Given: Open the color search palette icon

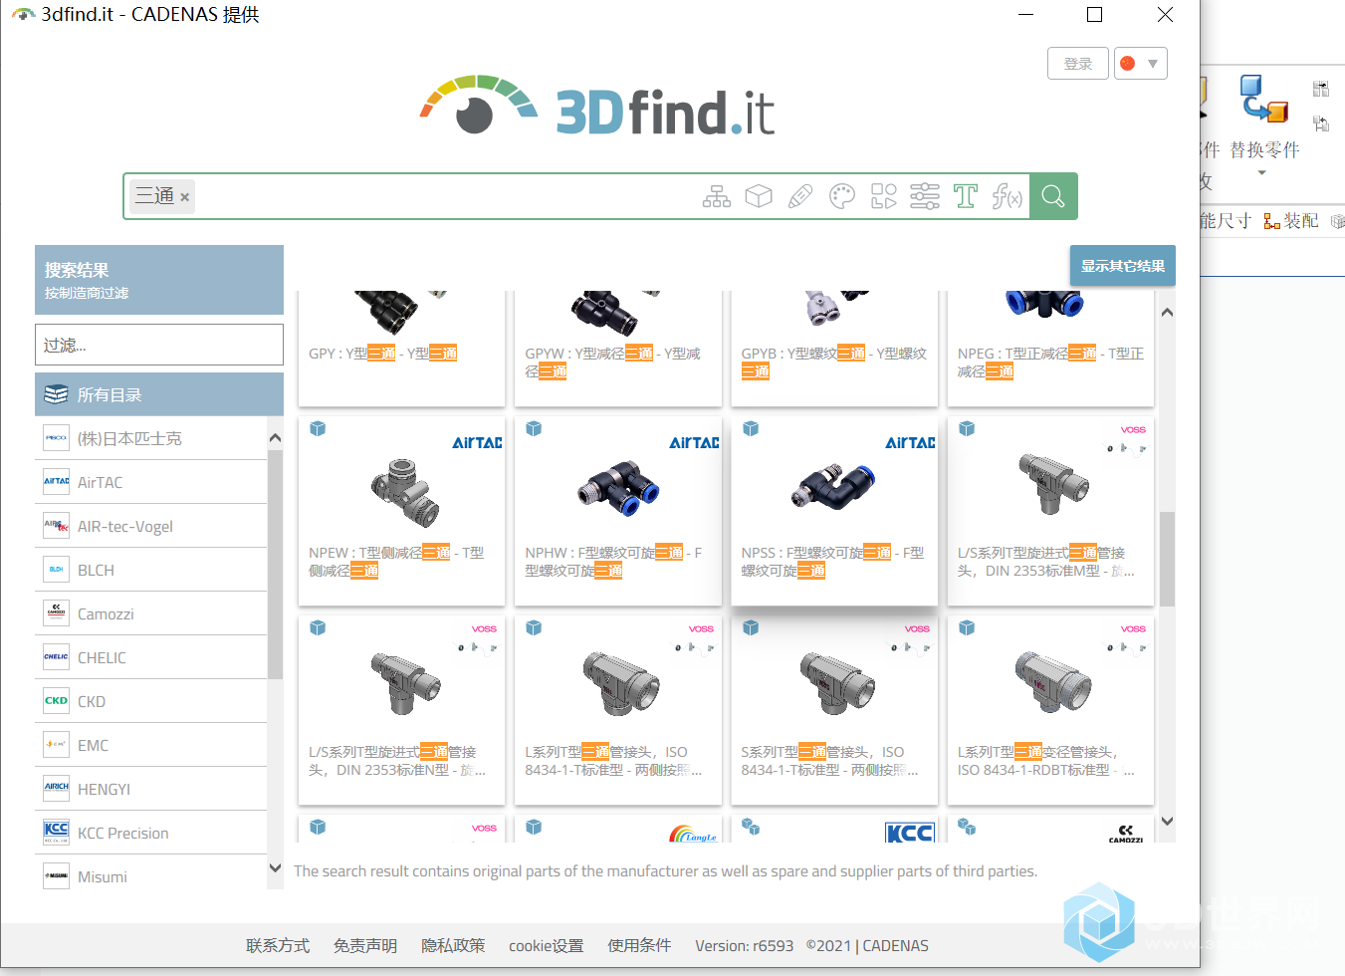Looking at the screenshot, I should coord(842,196).
